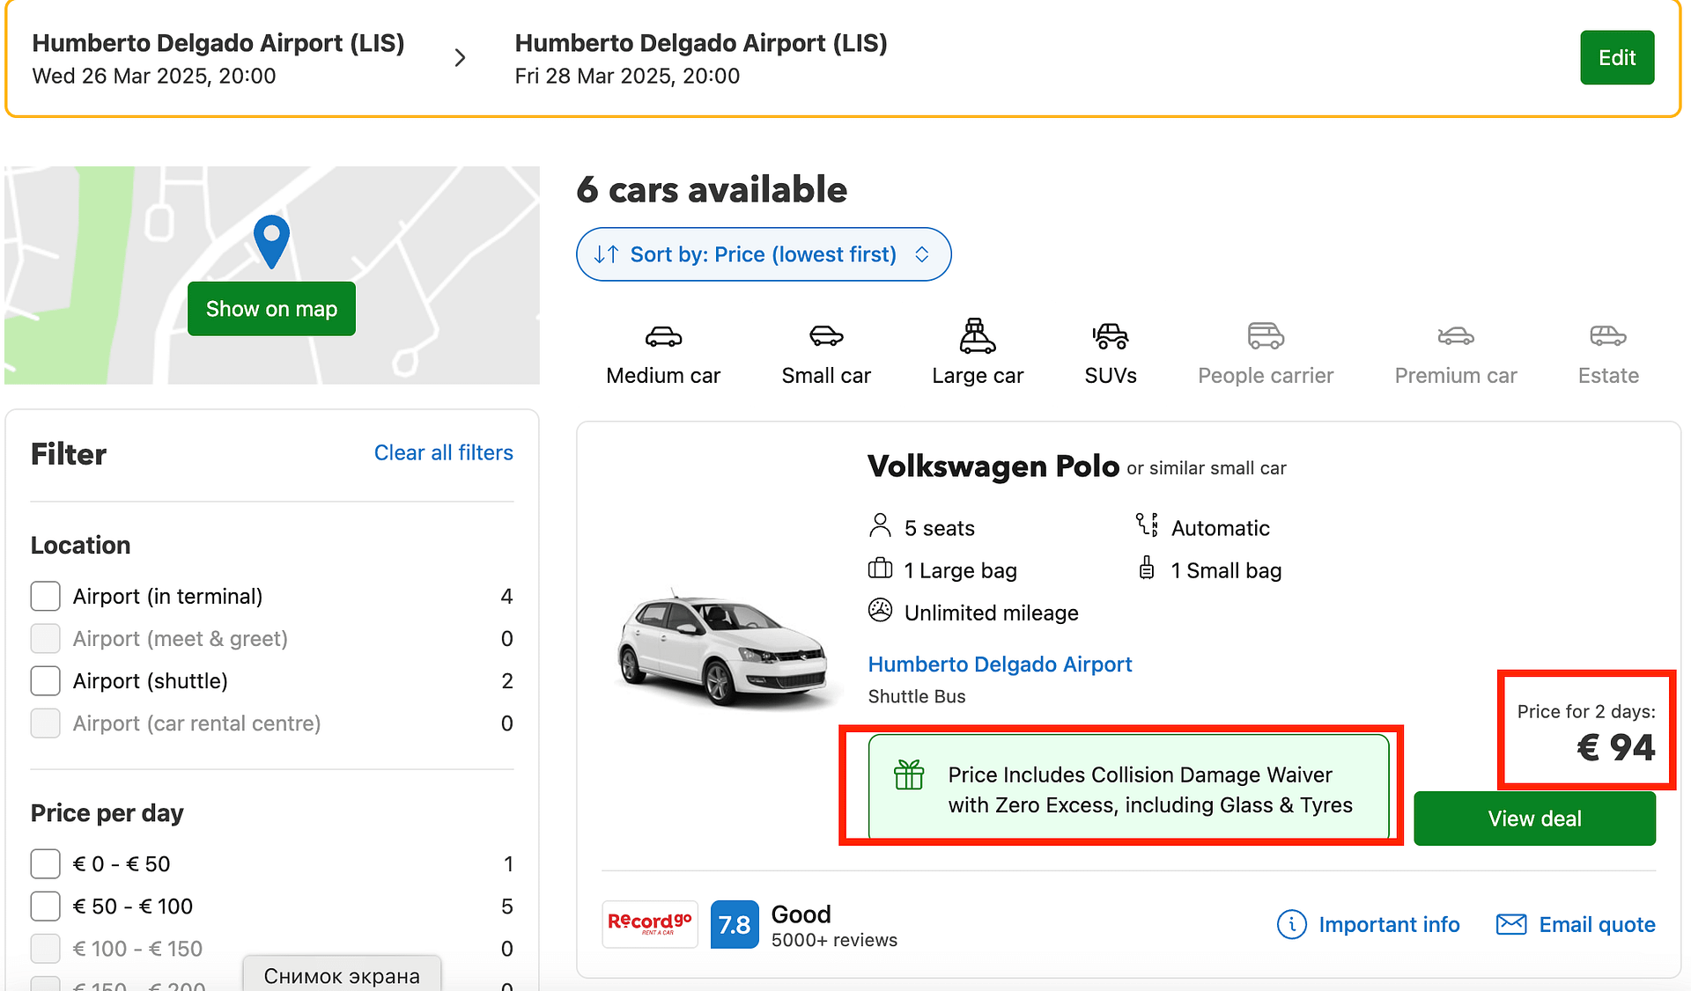The image size is (1691, 991).
Task: Tick the Airport (shuttle) checkbox
Action: 46,680
